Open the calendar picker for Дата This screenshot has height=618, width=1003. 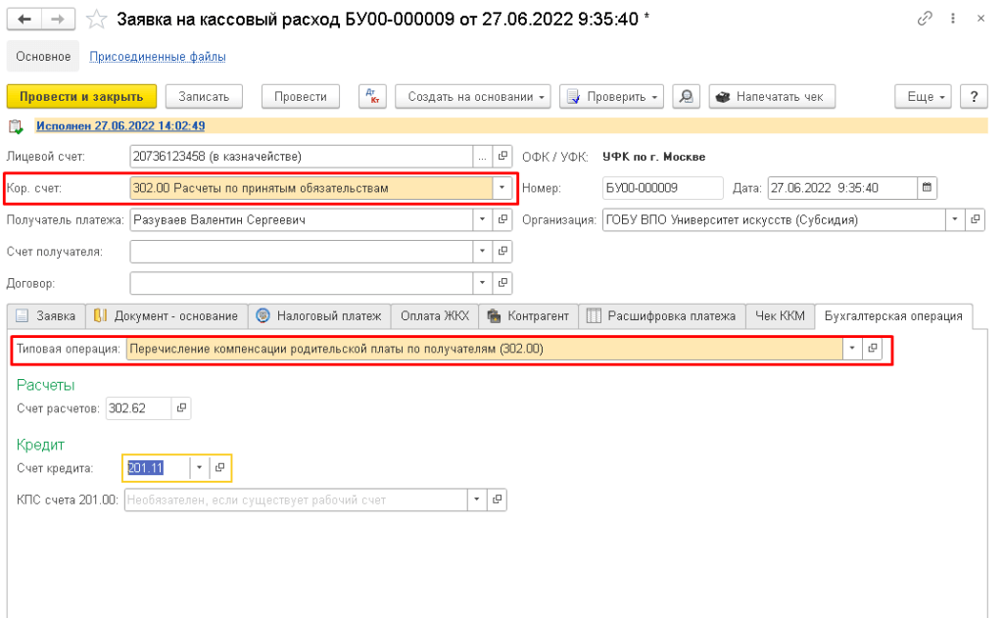click(x=927, y=188)
